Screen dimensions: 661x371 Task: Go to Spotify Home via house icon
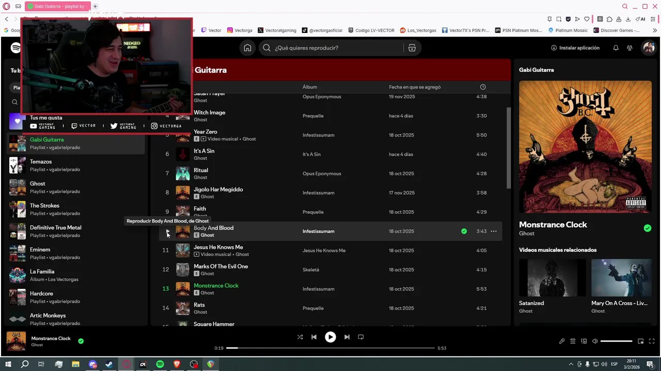pos(247,48)
